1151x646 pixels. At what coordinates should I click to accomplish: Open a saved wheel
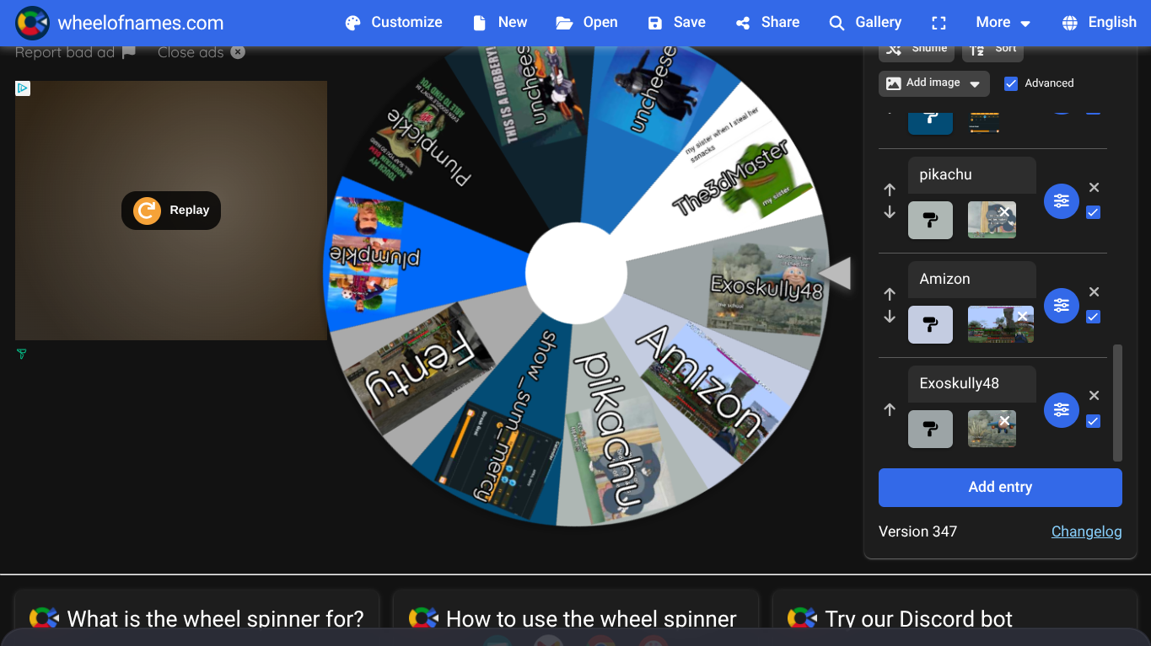(x=587, y=23)
